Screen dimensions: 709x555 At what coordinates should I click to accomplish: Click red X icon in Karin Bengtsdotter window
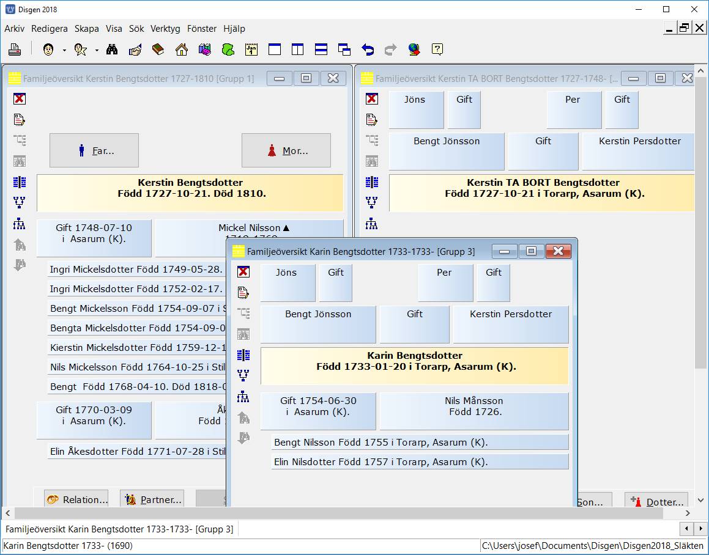tap(243, 271)
